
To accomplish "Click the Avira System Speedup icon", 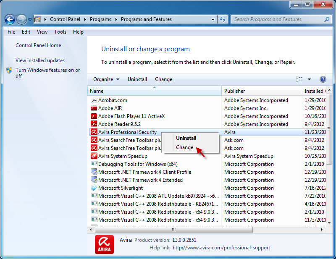I will tap(94, 156).
